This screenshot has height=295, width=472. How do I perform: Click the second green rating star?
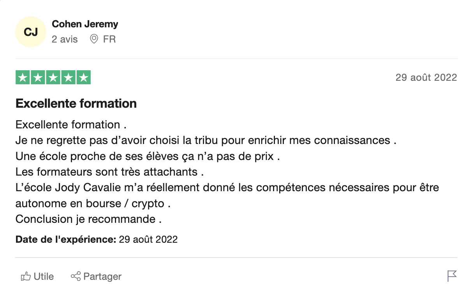[x=38, y=78]
